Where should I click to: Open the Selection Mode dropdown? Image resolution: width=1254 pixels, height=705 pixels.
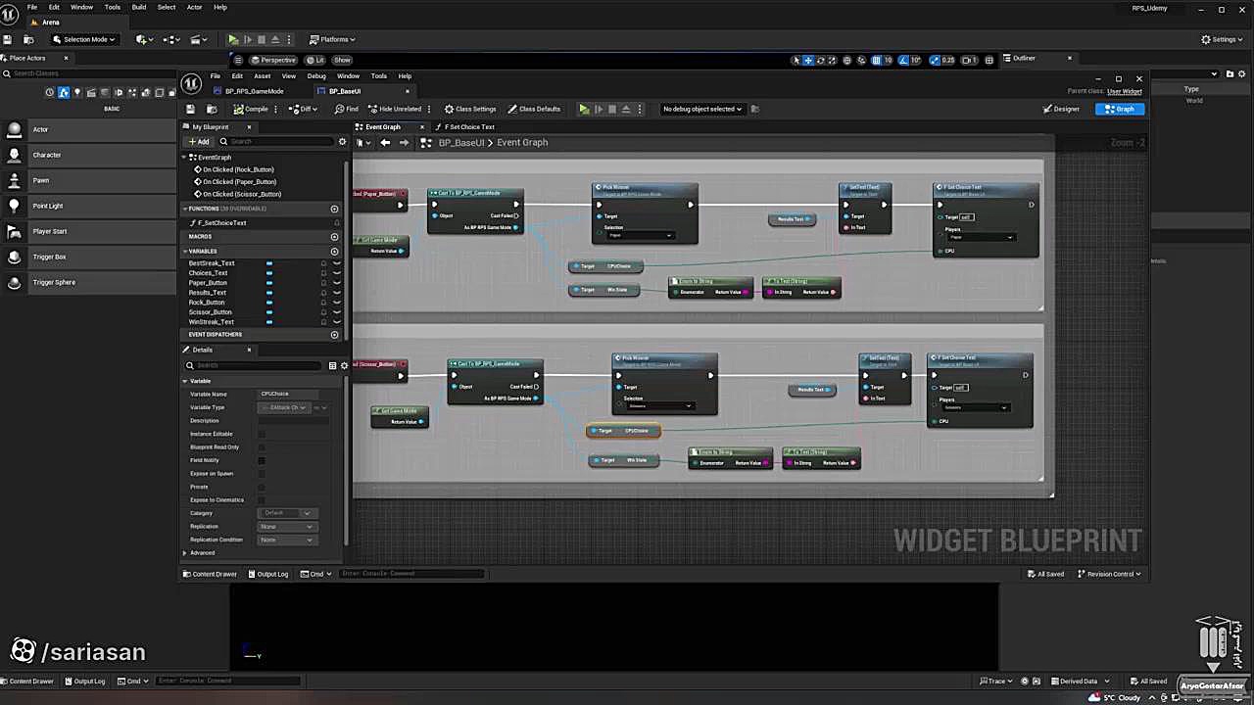coord(85,39)
